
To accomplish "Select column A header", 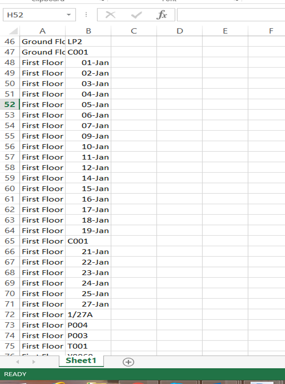I will point(42,31).
